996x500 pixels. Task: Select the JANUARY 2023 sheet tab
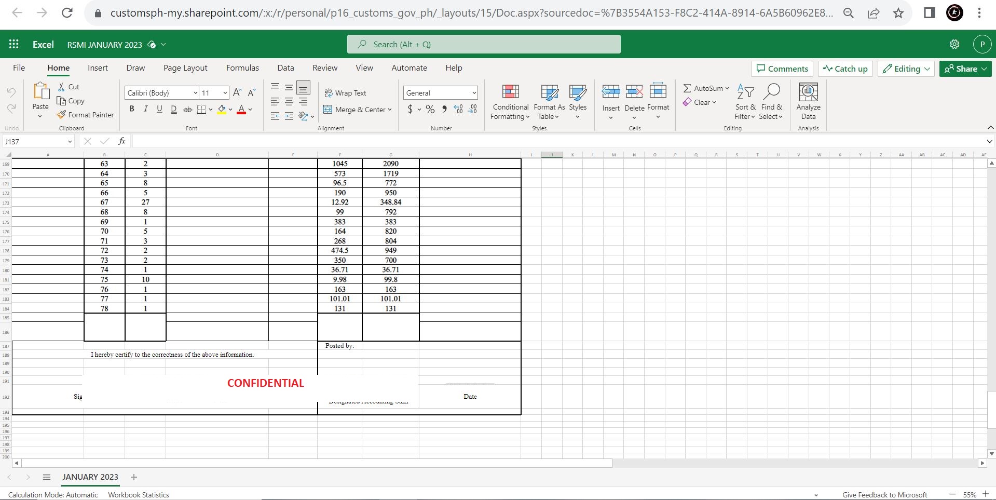[90, 477]
